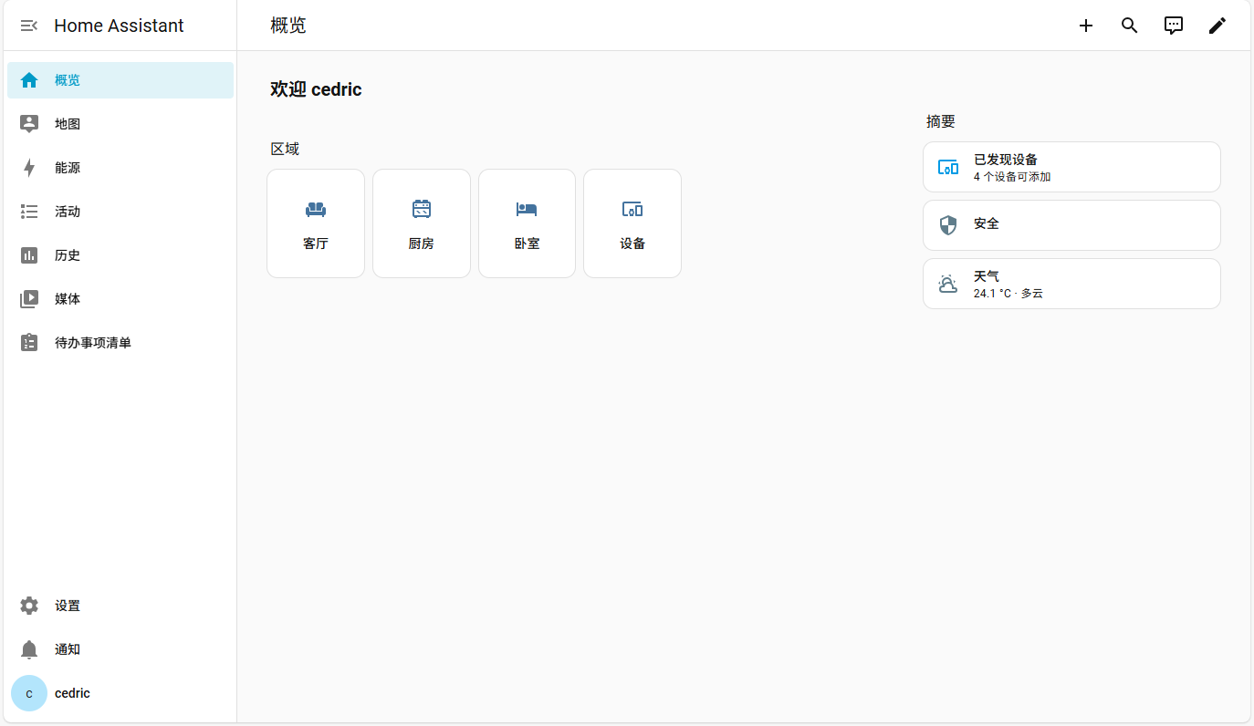
Task: Open 待办事项清单 from the sidebar
Action: tap(120, 343)
